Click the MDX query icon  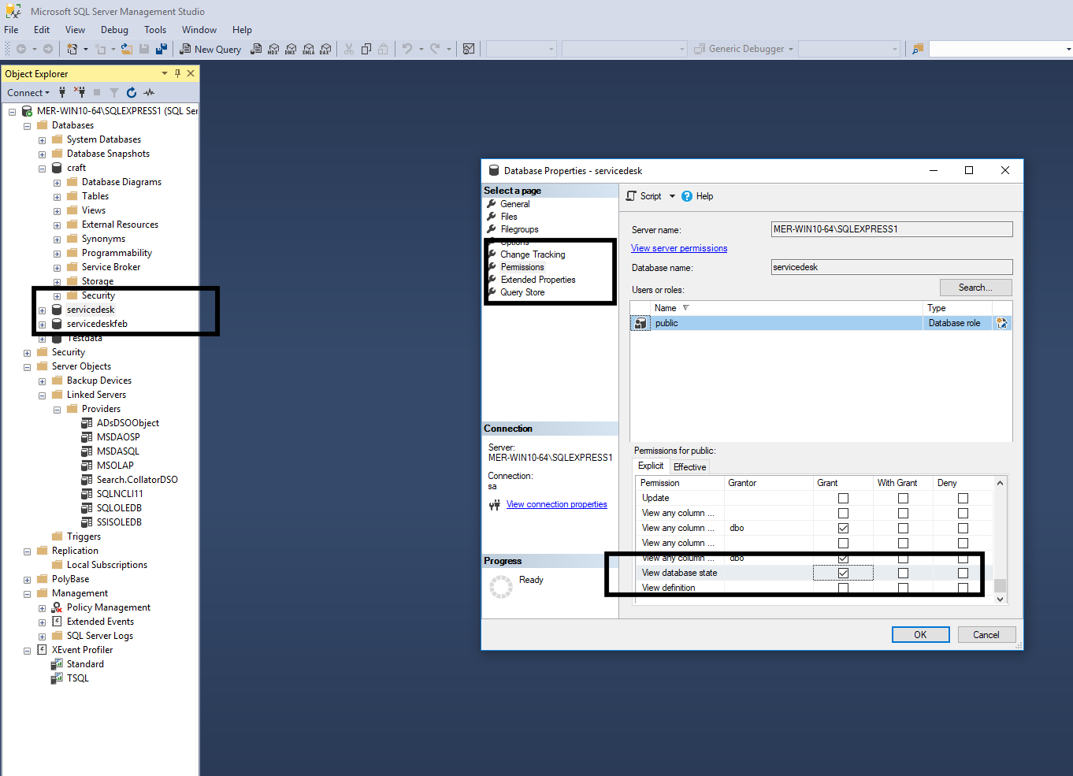coord(273,49)
